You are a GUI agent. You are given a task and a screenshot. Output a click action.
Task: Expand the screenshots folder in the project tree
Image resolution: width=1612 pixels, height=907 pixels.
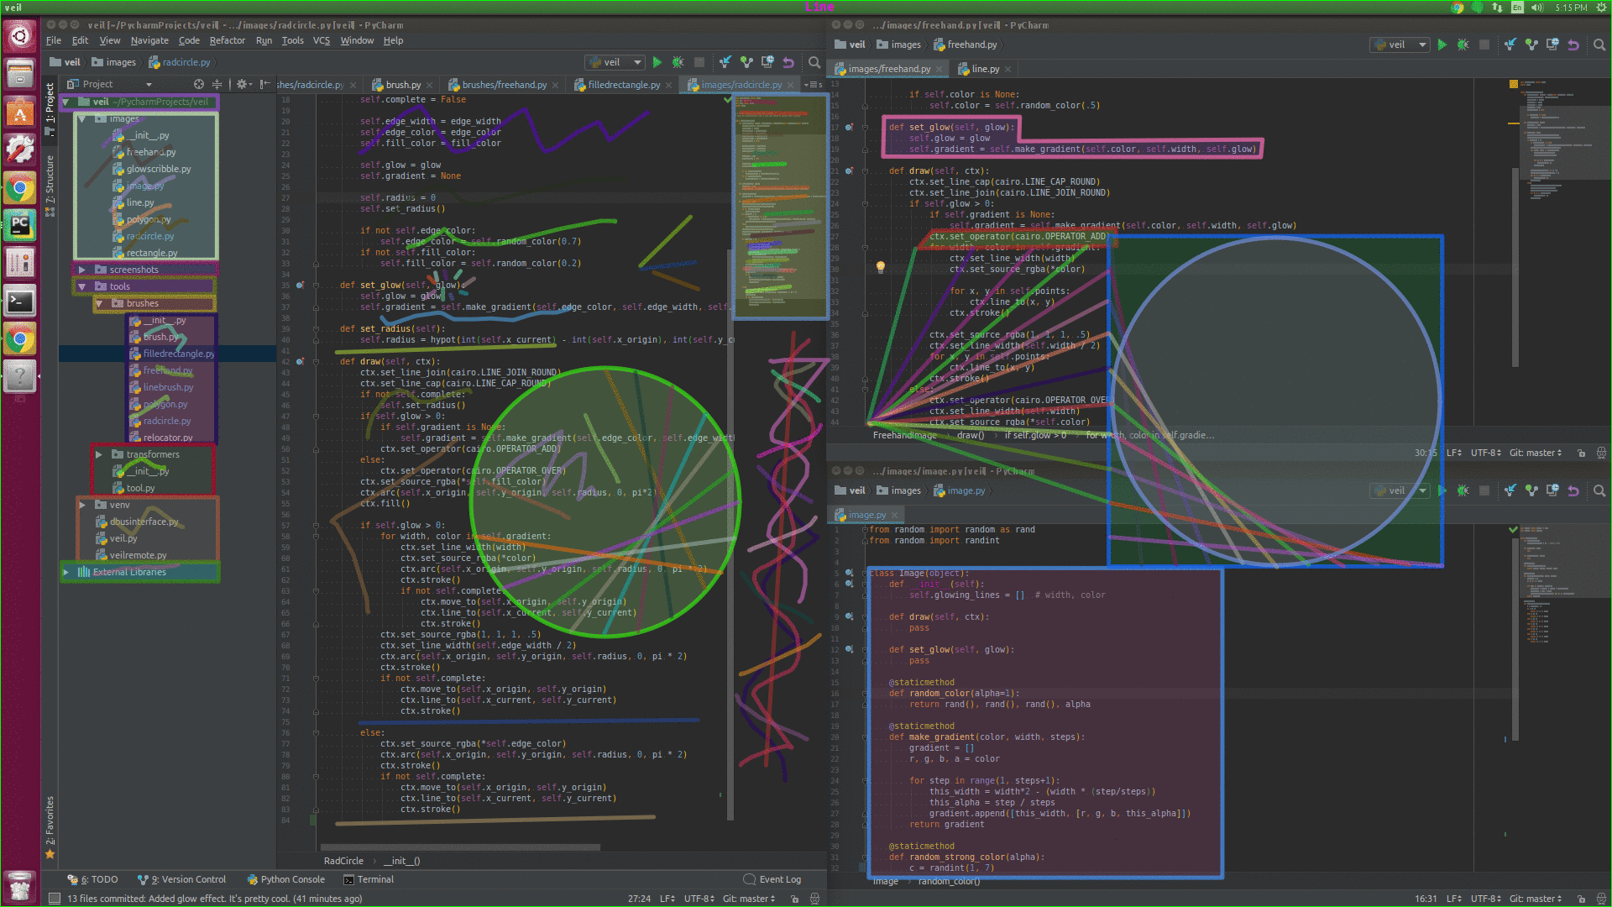point(81,270)
